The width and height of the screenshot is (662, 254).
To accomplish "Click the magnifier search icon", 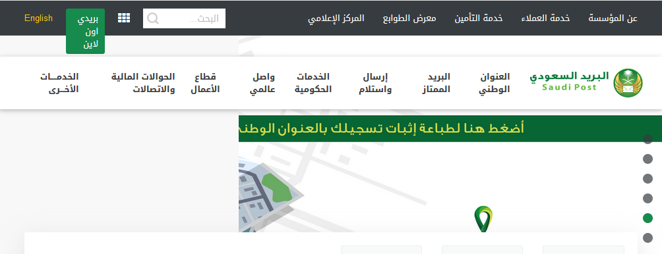I will [x=153, y=18].
